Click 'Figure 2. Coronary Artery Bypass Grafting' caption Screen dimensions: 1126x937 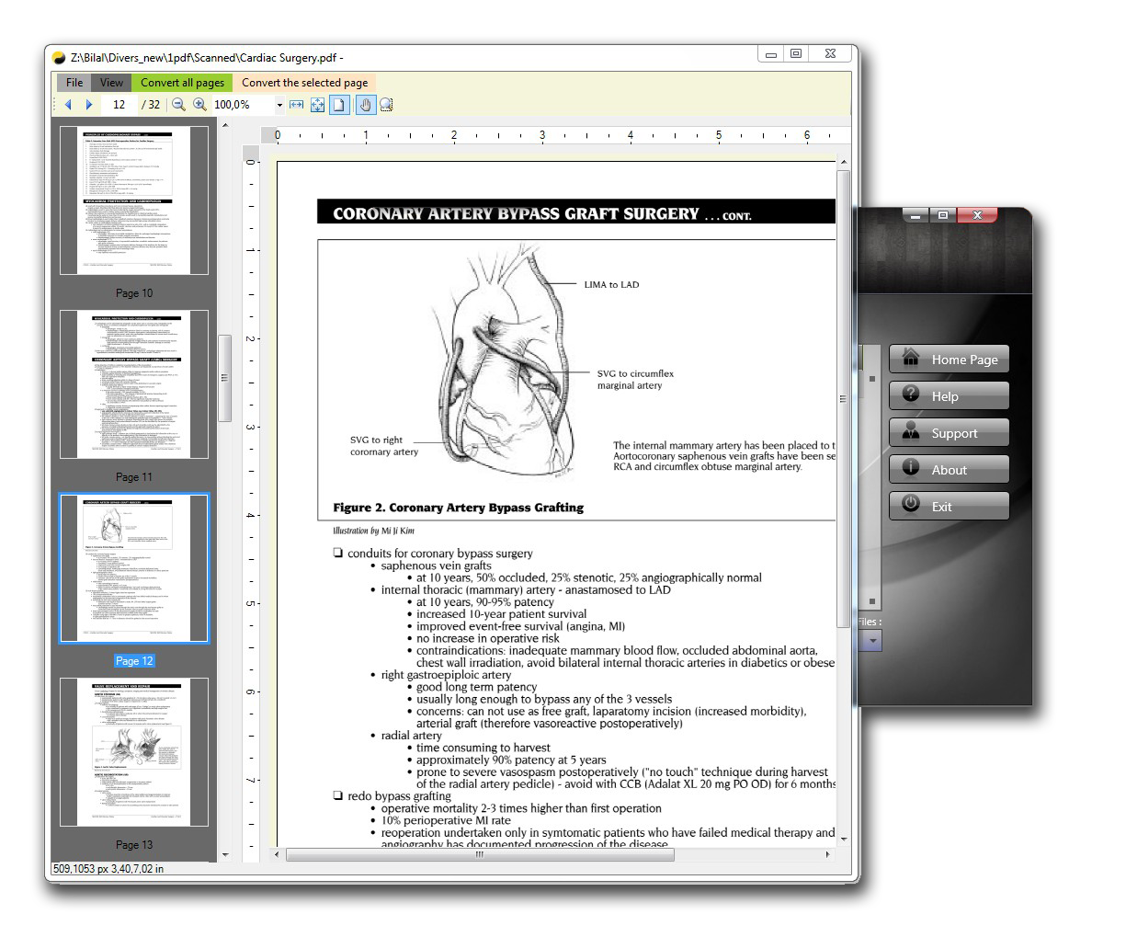(x=458, y=508)
